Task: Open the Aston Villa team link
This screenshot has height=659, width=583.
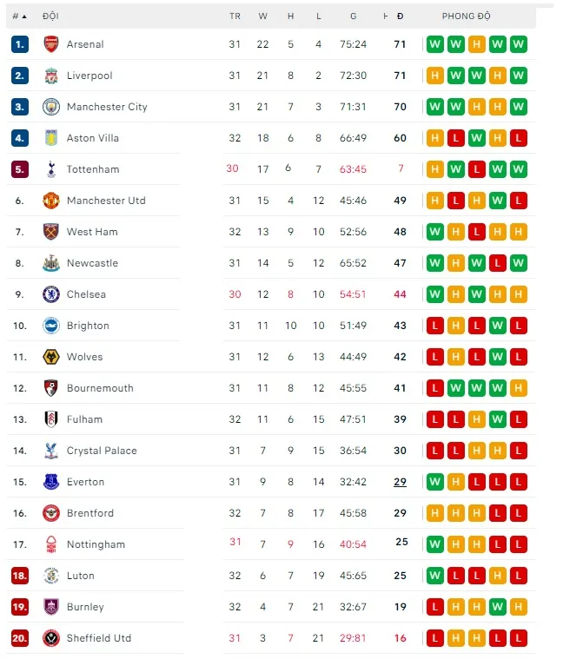Action: [x=93, y=138]
